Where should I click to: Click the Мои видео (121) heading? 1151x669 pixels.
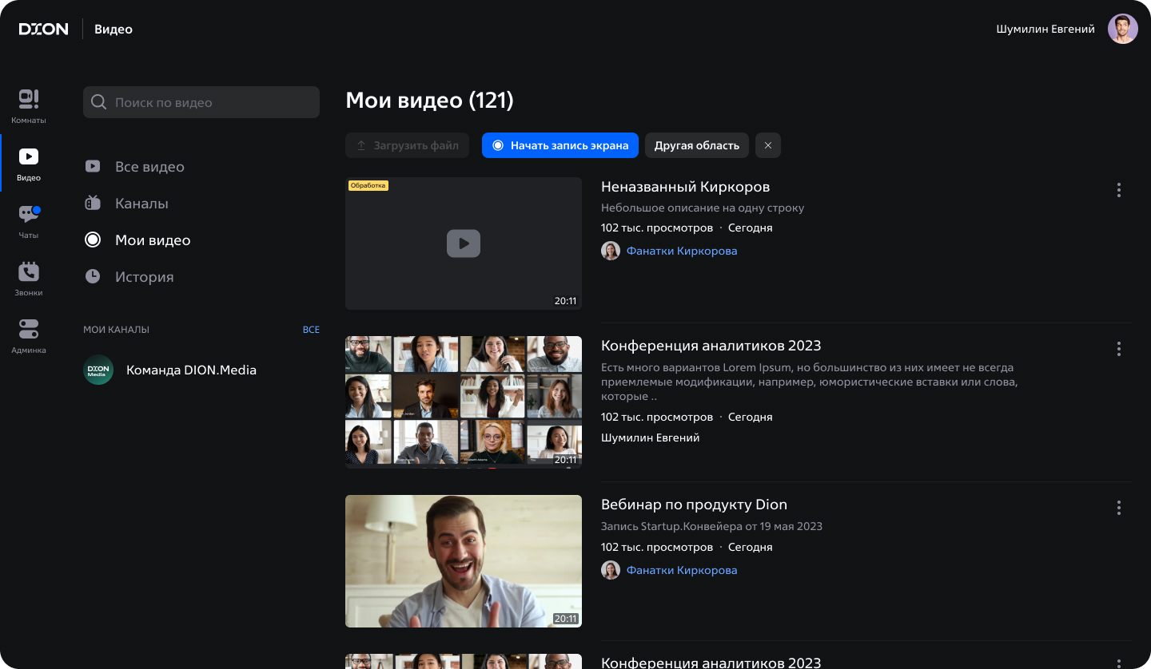coord(429,101)
